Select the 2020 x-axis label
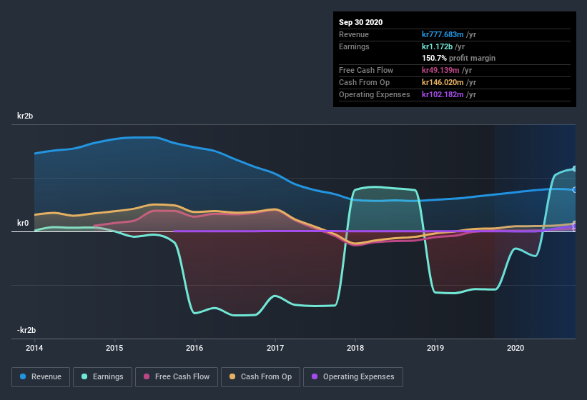This screenshot has height=400, width=587. 516,348
